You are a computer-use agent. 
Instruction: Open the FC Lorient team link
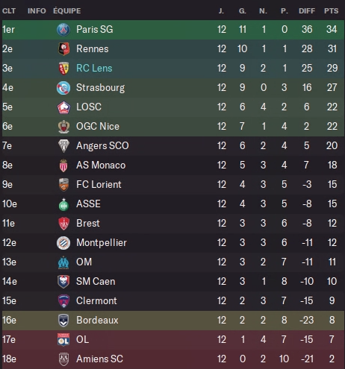click(x=99, y=184)
